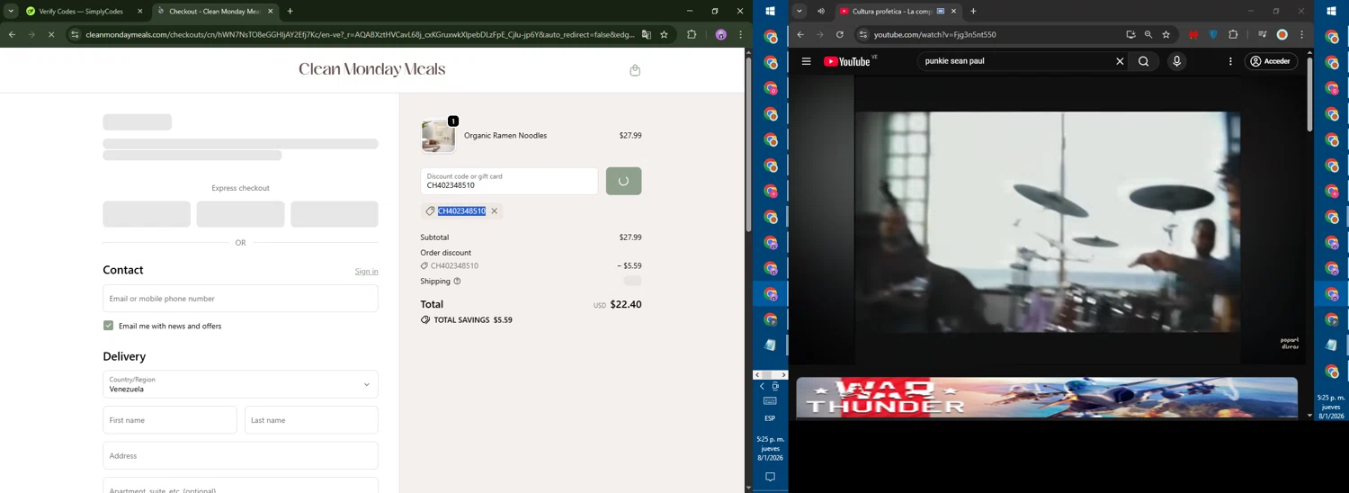The height and width of the screenshot is (493, 1349).
Task: Click the shipping help question mark icon
Action: (457, 282)
